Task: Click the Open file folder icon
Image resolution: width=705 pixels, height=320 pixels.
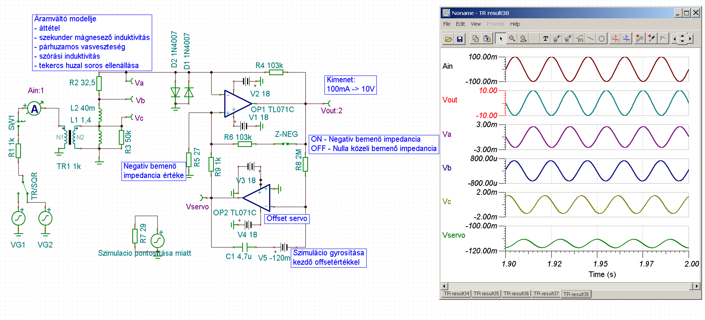Action: [x=449, y=39]
